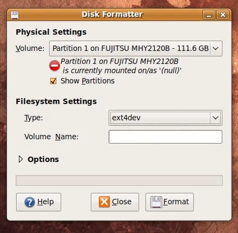Click the Close button
The image size is (238, 233).
point(115,202)
